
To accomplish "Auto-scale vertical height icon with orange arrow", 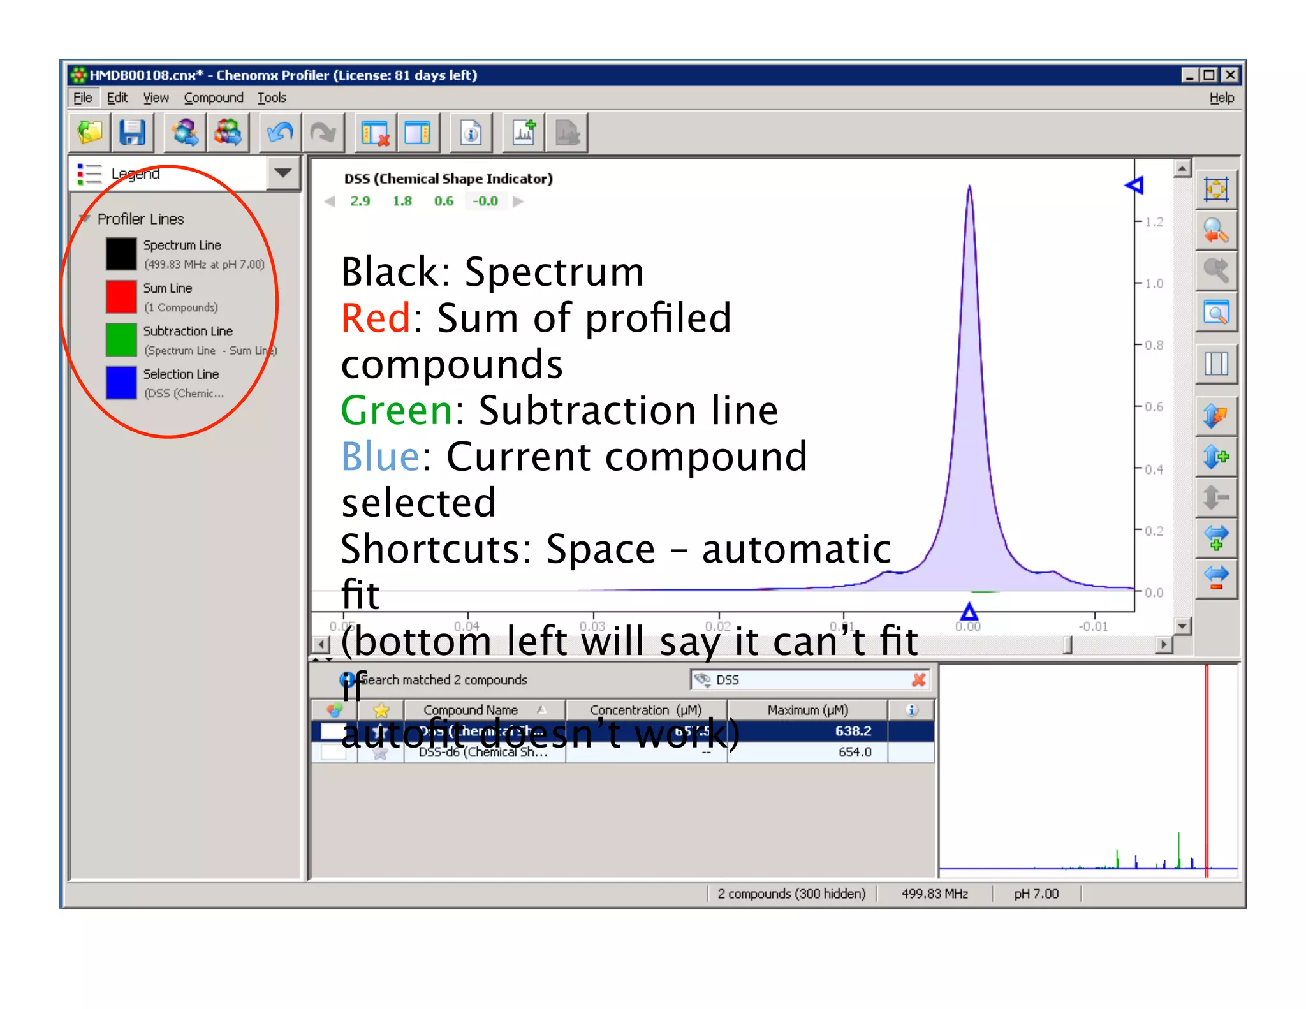I will click(x=1216, y=416).
